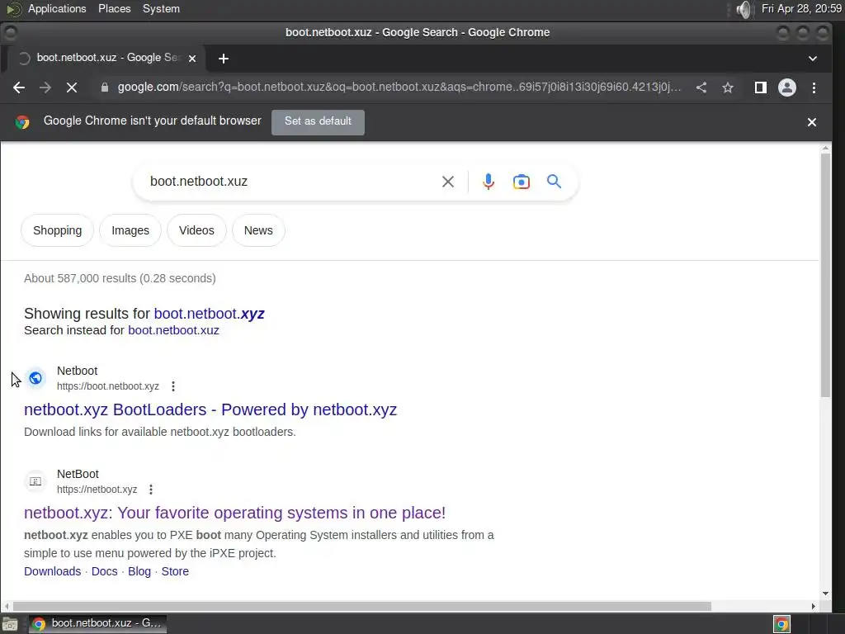The width and height of the screenshot is (845, 634).
Task: Click into the Google search field
Action: pyautogui.click(x=291, y=182)
